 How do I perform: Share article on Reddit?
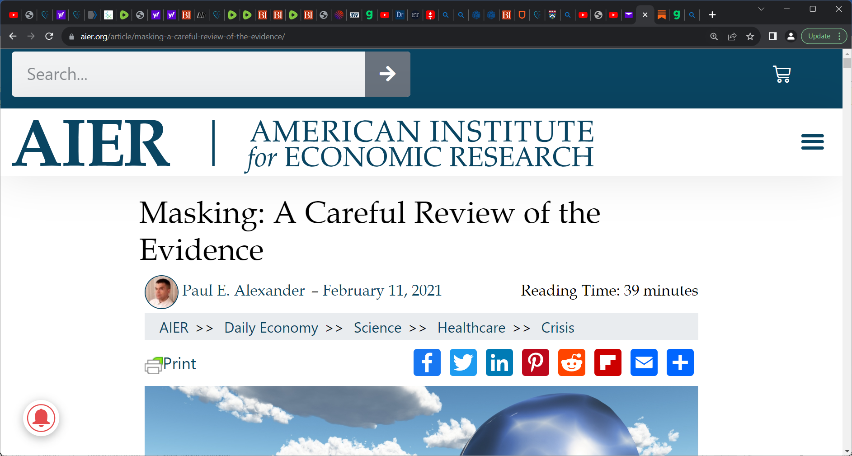(x=572, y=362)
